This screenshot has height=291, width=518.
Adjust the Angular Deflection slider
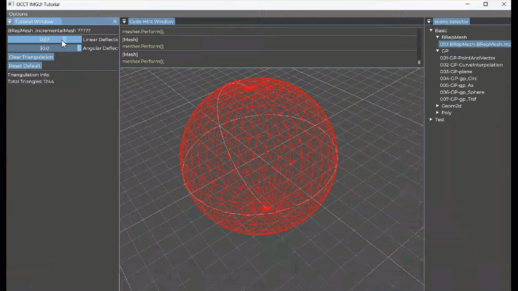(45, 48)
